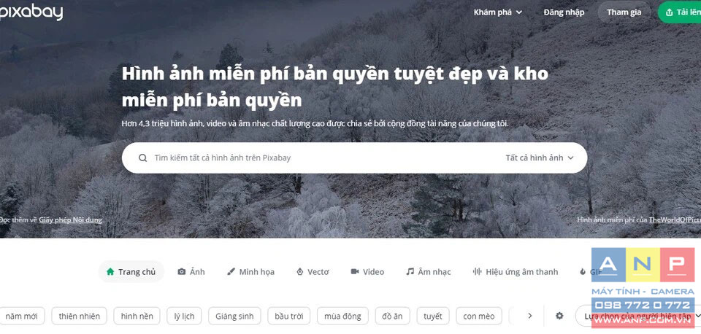Click the Pixabay logo

31,12
